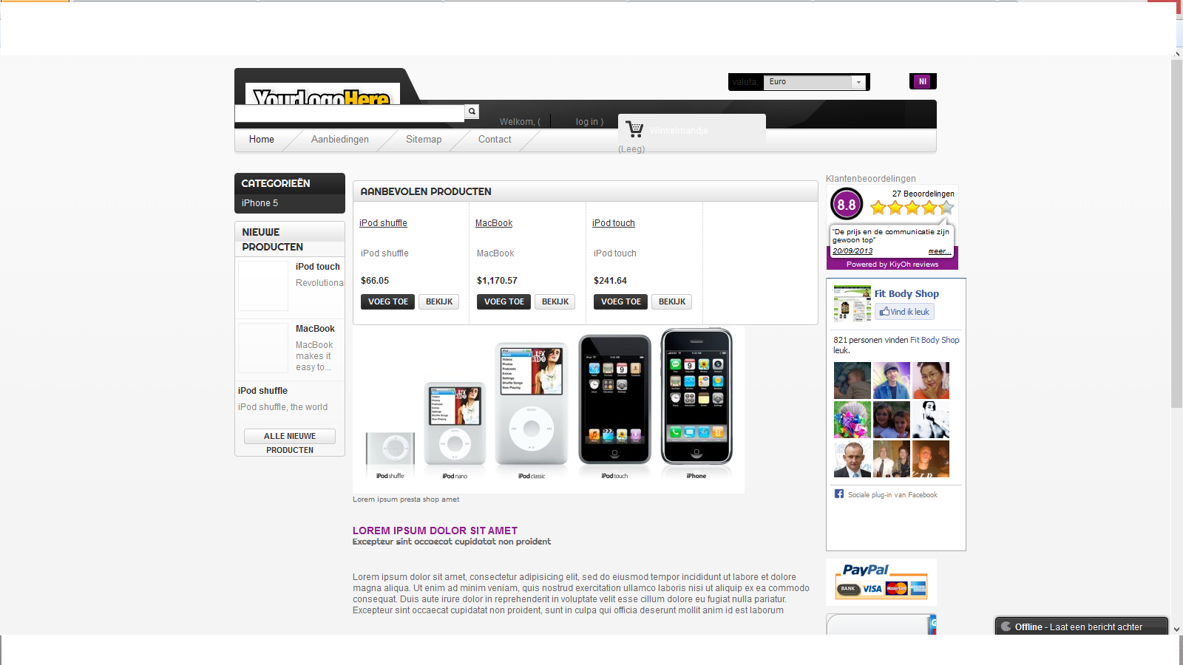
Task: Open the Fit Body Shop page thumbnail
Action: tap(852, 303)
